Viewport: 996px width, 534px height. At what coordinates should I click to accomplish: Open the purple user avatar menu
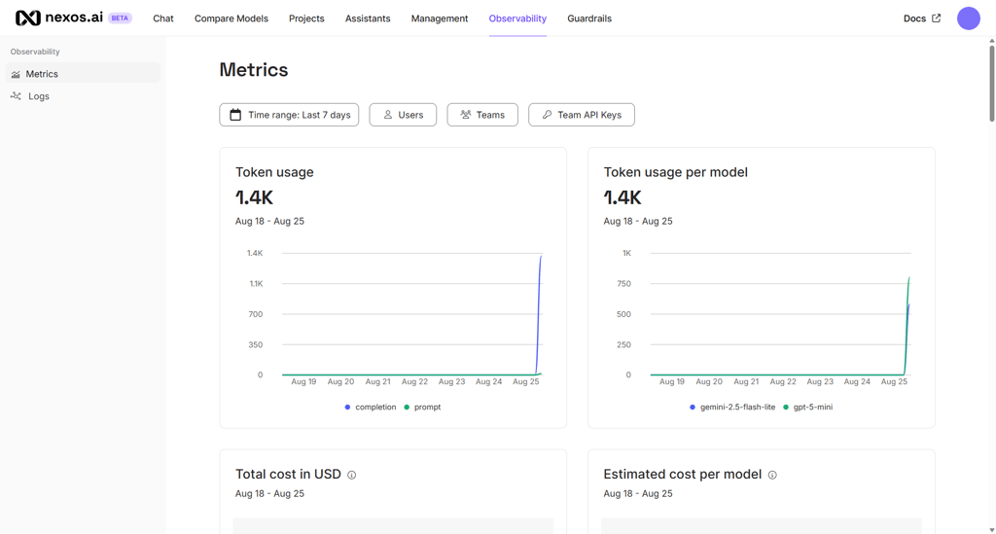pos(969,18)
